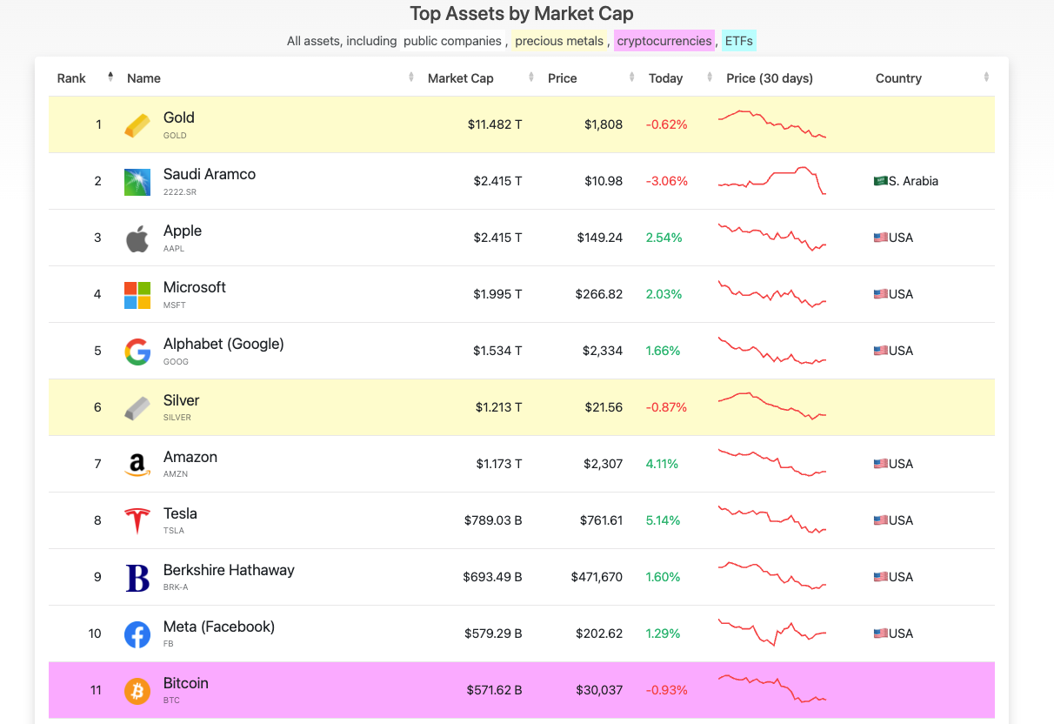Sort by Country column arrows
The image size is (1054, 724).
pyautogui.click(x=986, y=77)
